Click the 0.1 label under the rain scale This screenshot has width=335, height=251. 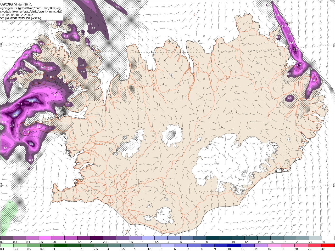[2, 249]
